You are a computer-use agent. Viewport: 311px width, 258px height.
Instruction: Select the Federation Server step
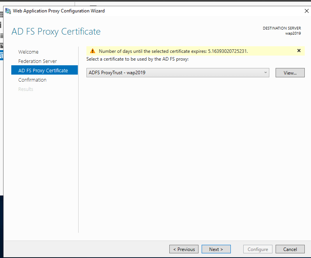(37, 61)
